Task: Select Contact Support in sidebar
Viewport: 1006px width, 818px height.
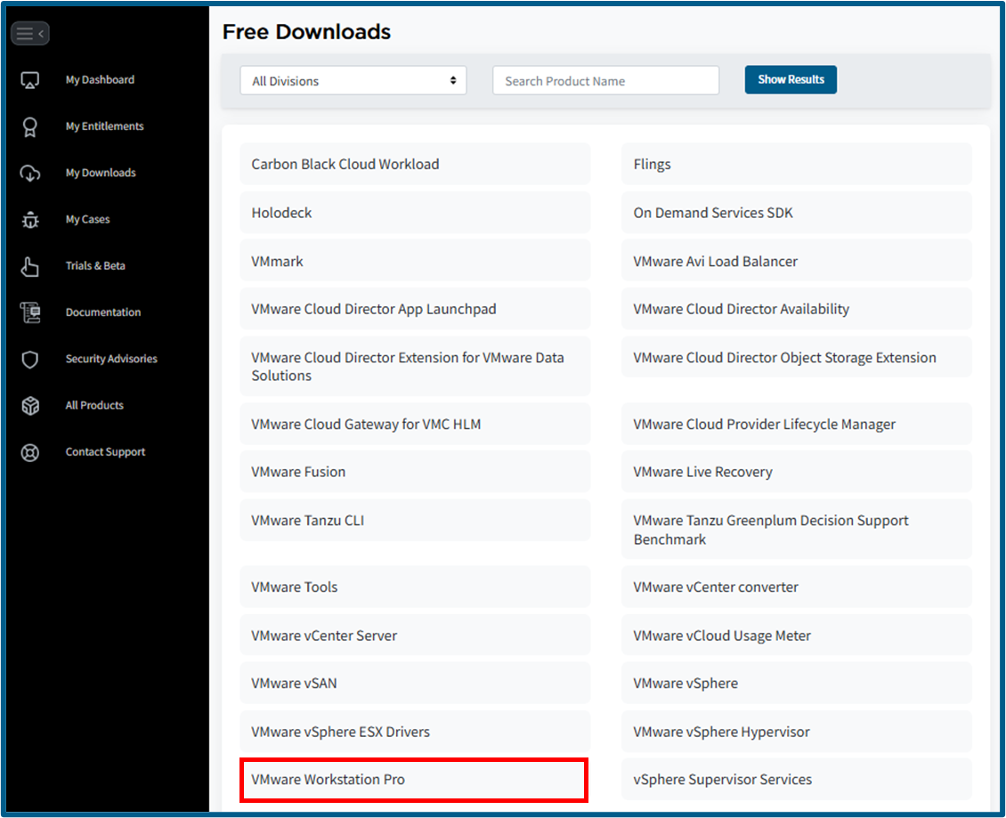Action: tap(105, 451)
